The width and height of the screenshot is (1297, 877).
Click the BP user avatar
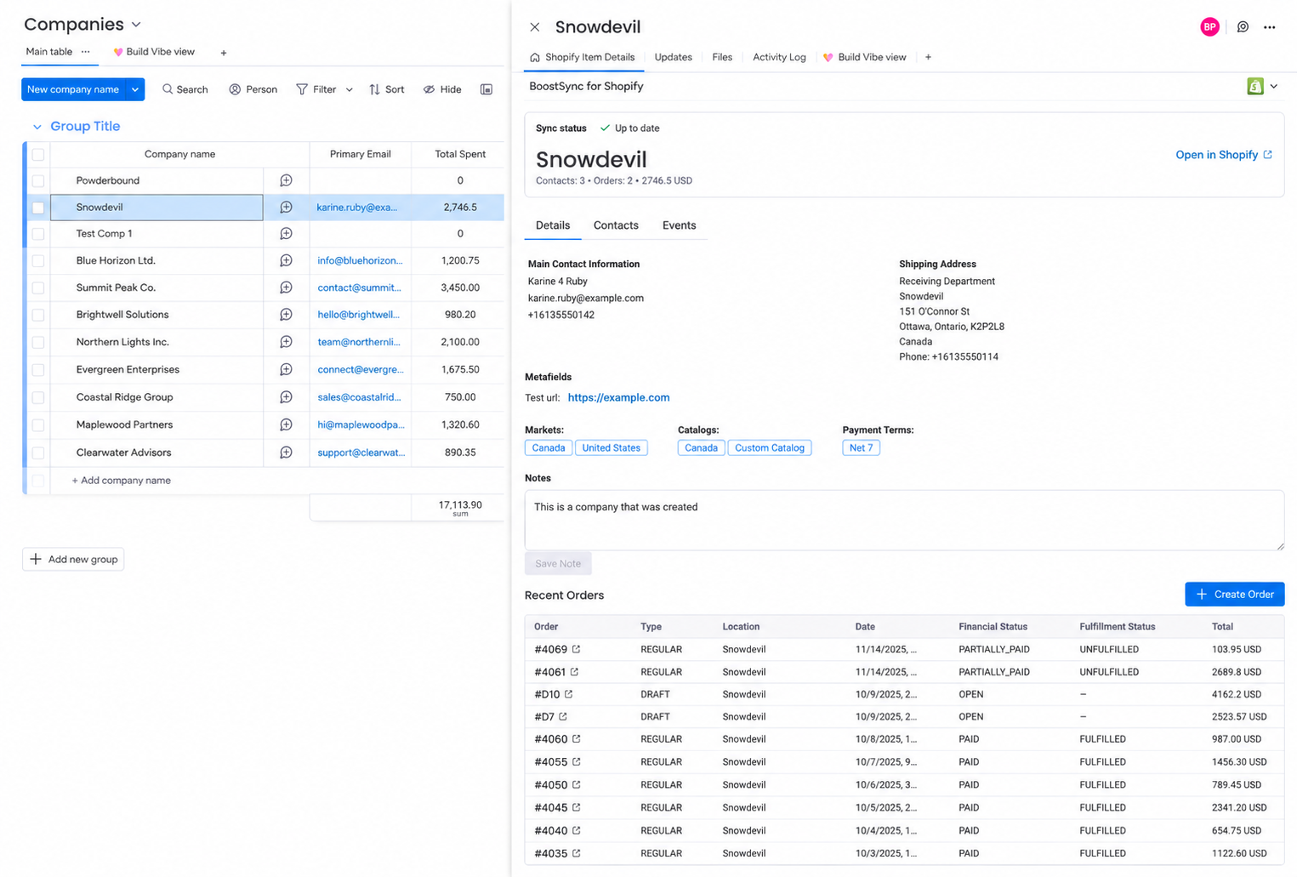[1209, 27]
